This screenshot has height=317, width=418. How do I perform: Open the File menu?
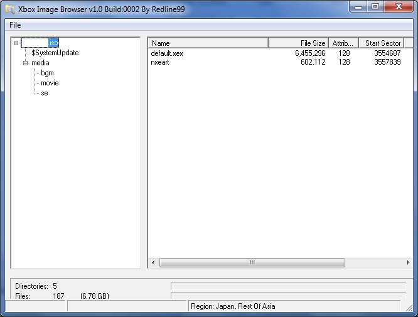[x=15, y=25]
